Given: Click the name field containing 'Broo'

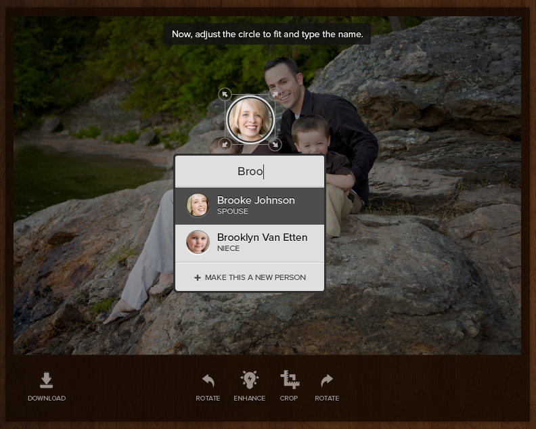Looking at the screenshot, I should coord(250,171).
